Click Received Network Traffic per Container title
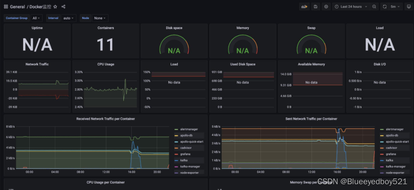This screenshot has height=190, width=414. (106, 119)
